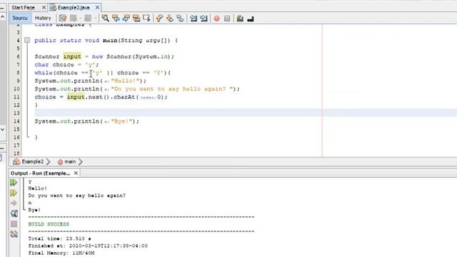This screenshot has width=457, height=257.
Task: Place cursor on empty highlighted line 13
Action: coord(178,113)
